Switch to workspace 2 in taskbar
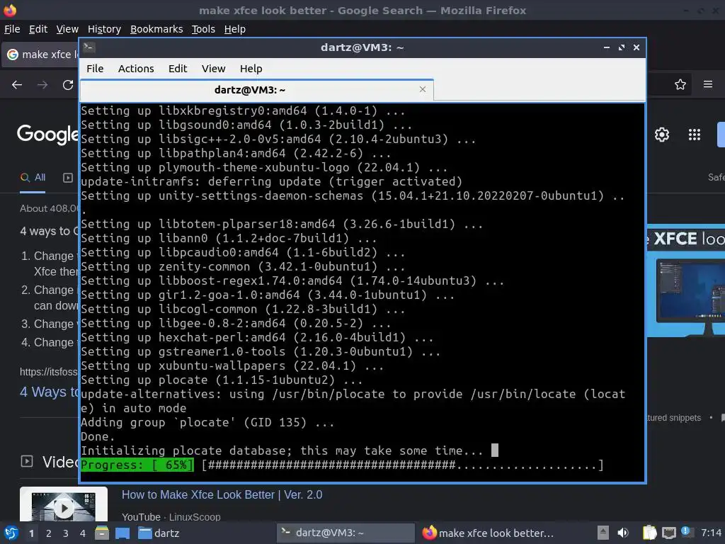The width and height of the screenshot is (725, 544). [49, 533]
